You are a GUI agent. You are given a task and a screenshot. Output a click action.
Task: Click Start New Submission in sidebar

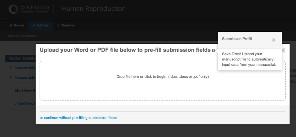pos(25,91)
